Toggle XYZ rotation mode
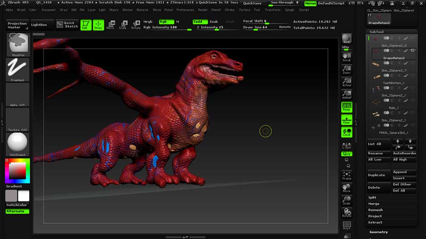This screenshot has height=239, width=426. (x=347, y=154)
